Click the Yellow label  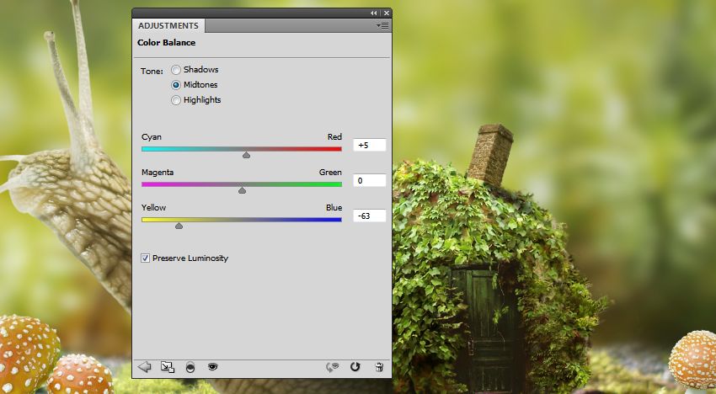153,207
